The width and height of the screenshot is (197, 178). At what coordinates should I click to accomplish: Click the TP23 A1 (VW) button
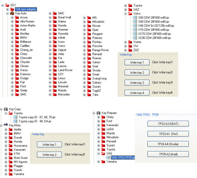(168, 134)
